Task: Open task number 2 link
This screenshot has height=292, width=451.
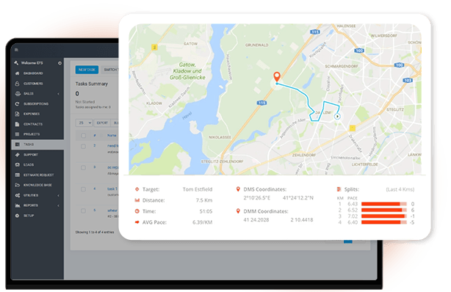Action: 94,146
